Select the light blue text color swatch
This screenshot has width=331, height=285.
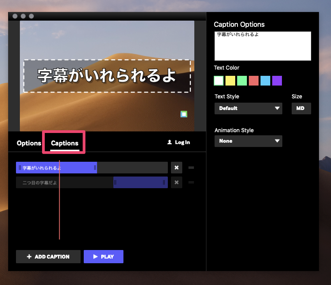[265, 80]
